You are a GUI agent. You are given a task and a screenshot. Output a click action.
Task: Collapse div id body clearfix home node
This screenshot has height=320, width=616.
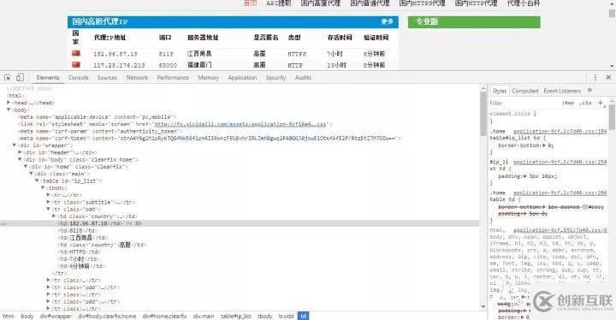(x=20, y=159)
